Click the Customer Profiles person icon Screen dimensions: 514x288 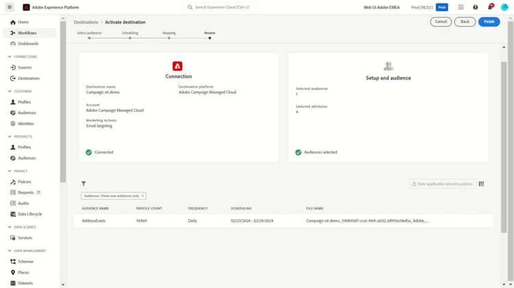(13, 102)
